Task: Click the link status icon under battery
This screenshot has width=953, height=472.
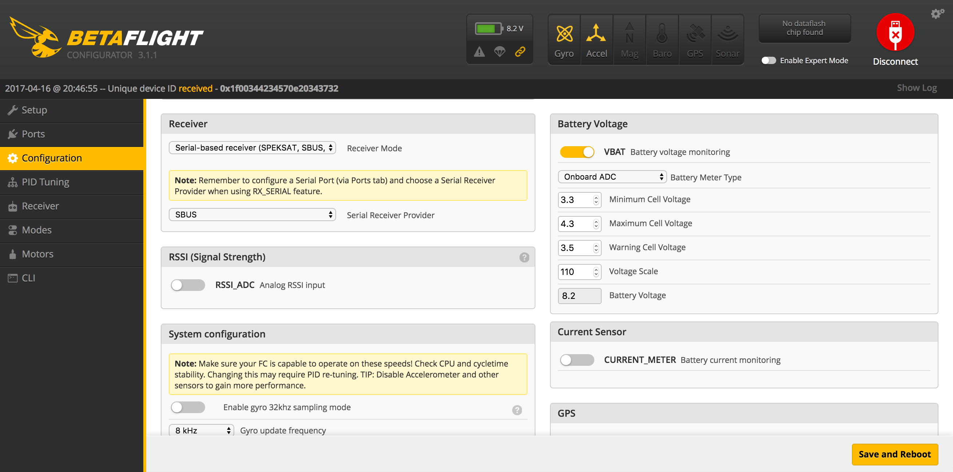Action: pyautogui.click(x=520, y=52)
